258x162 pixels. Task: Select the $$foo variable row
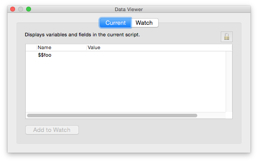(126, 55)
